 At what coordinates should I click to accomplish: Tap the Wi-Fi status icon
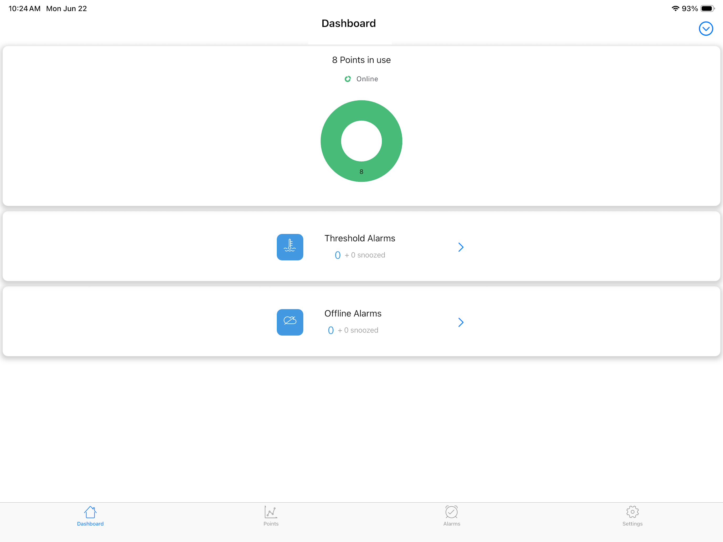coord(675,8)
